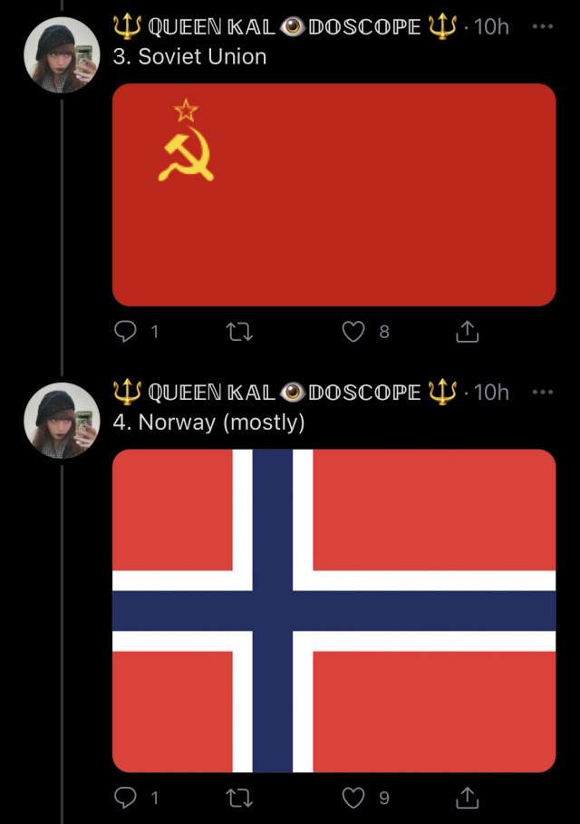Image resolution: width=580 pixels, height=824 pixels.
Task: Open the '3. Soviet Union' tweet text
Action: (x=189, y=56)
